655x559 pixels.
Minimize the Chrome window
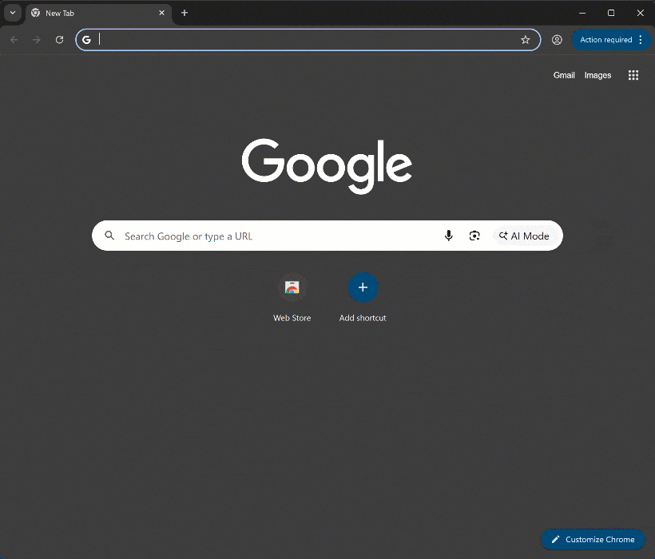[x=582, y=13]
